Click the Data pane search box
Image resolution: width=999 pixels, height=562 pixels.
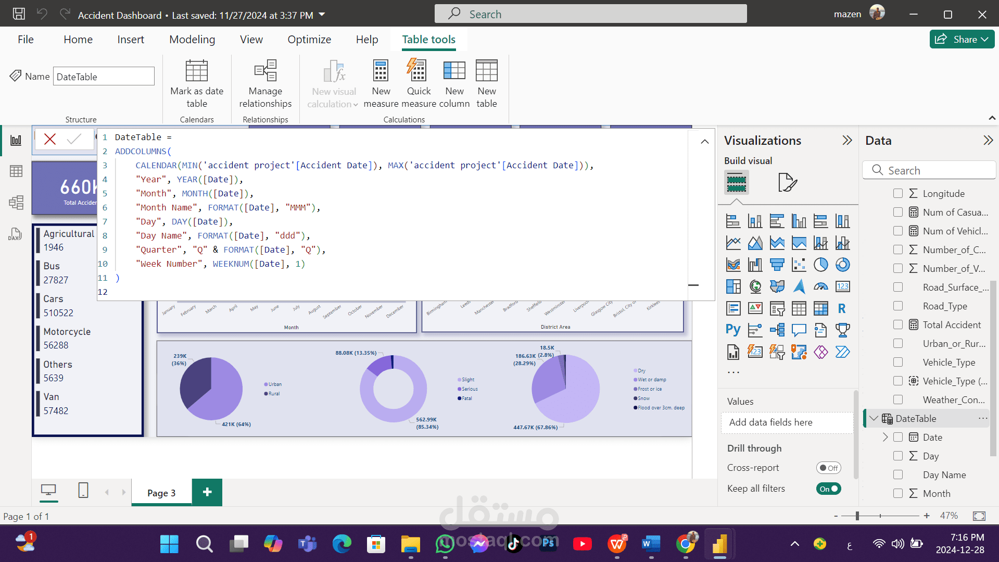tap(929, 170)
